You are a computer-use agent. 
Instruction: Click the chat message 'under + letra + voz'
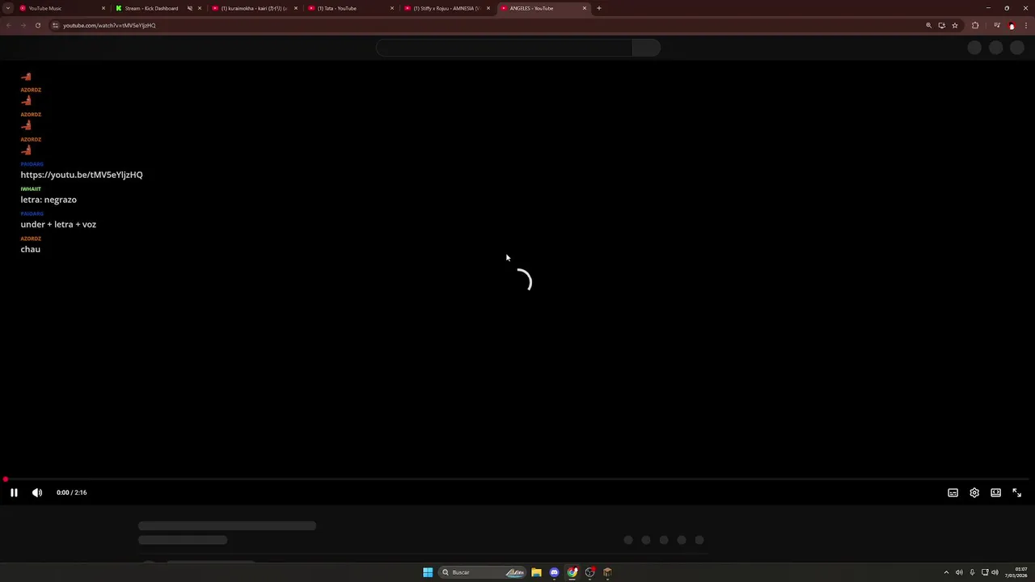click(x=58, y=225)
